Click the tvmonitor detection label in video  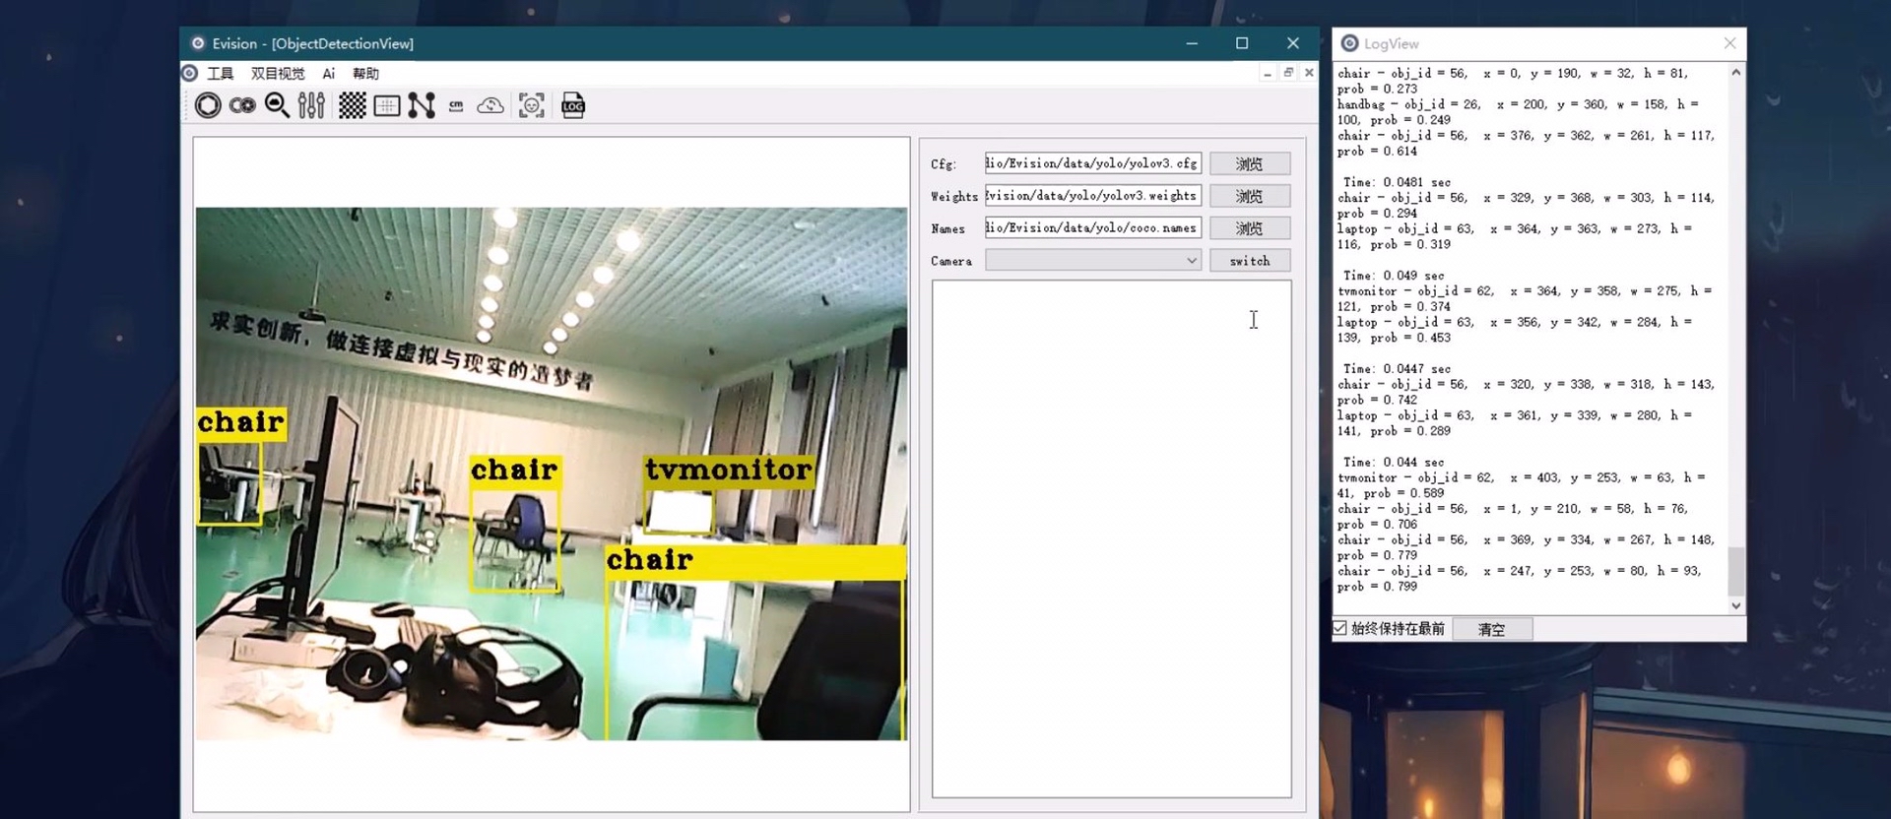(729, 471)
